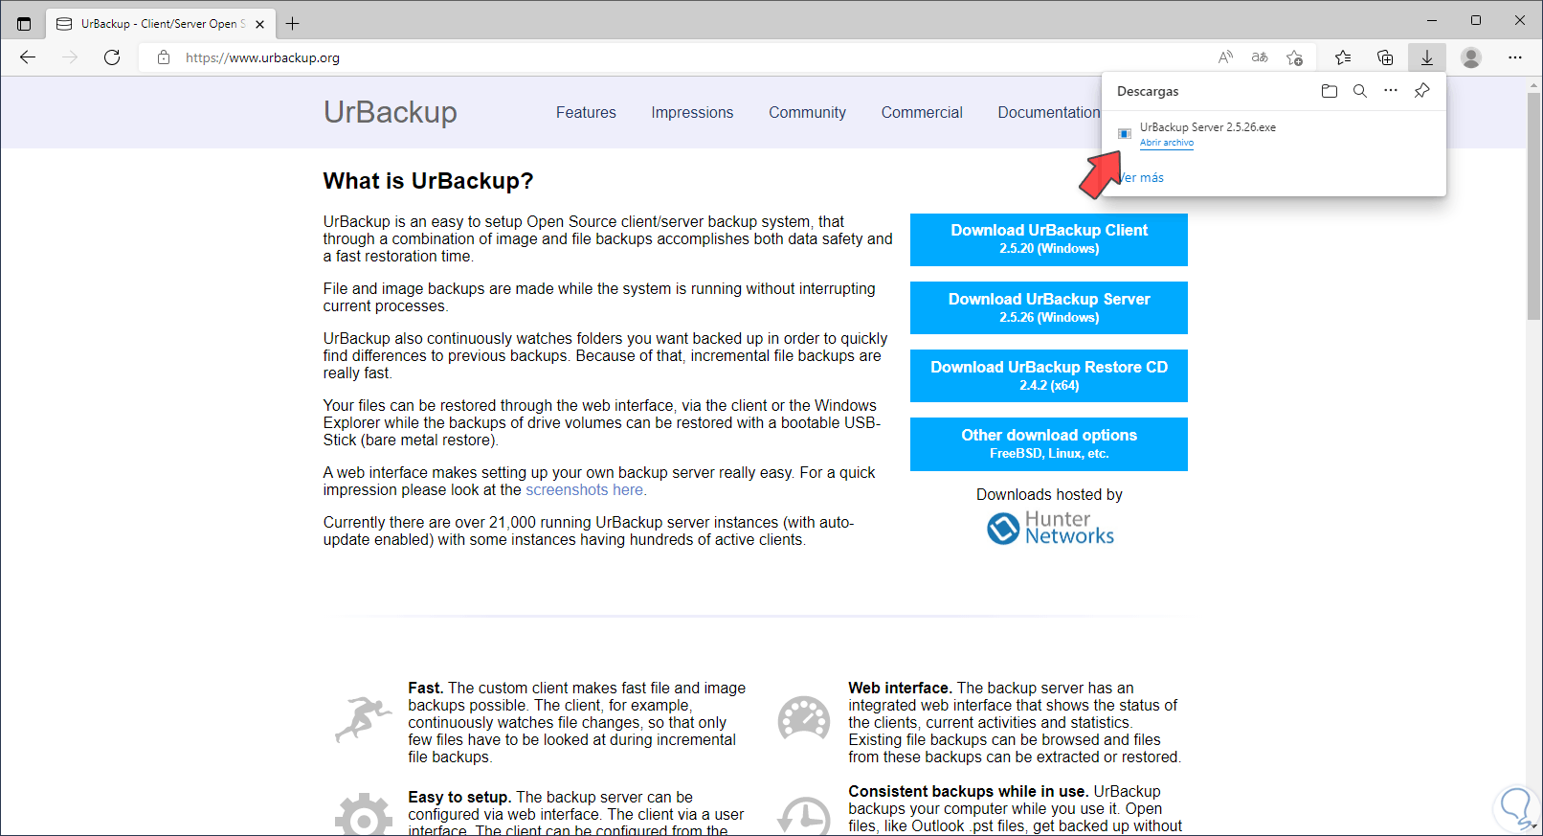1543x836 pixels.
Task: Select the UrBackup browser tab
Action: coord(160,24)
